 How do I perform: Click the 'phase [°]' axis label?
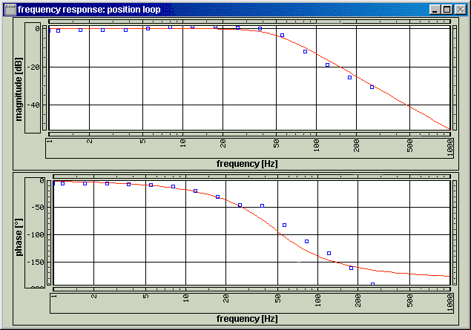tap(19, 237)
